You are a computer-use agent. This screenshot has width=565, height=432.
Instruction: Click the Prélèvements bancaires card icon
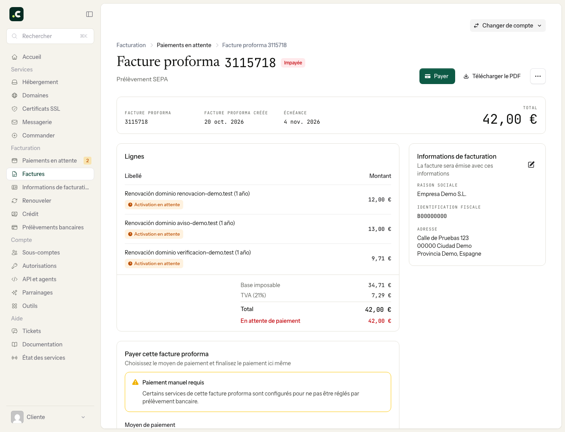click(15, 227)
